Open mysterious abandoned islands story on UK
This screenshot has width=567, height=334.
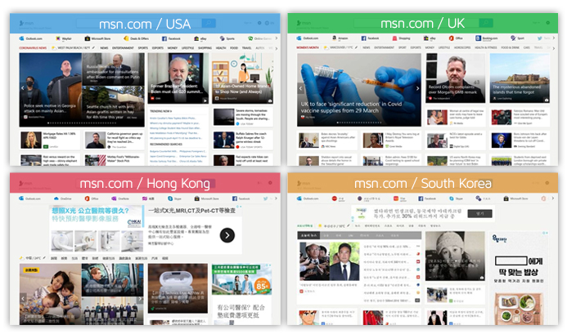point(520,78)
